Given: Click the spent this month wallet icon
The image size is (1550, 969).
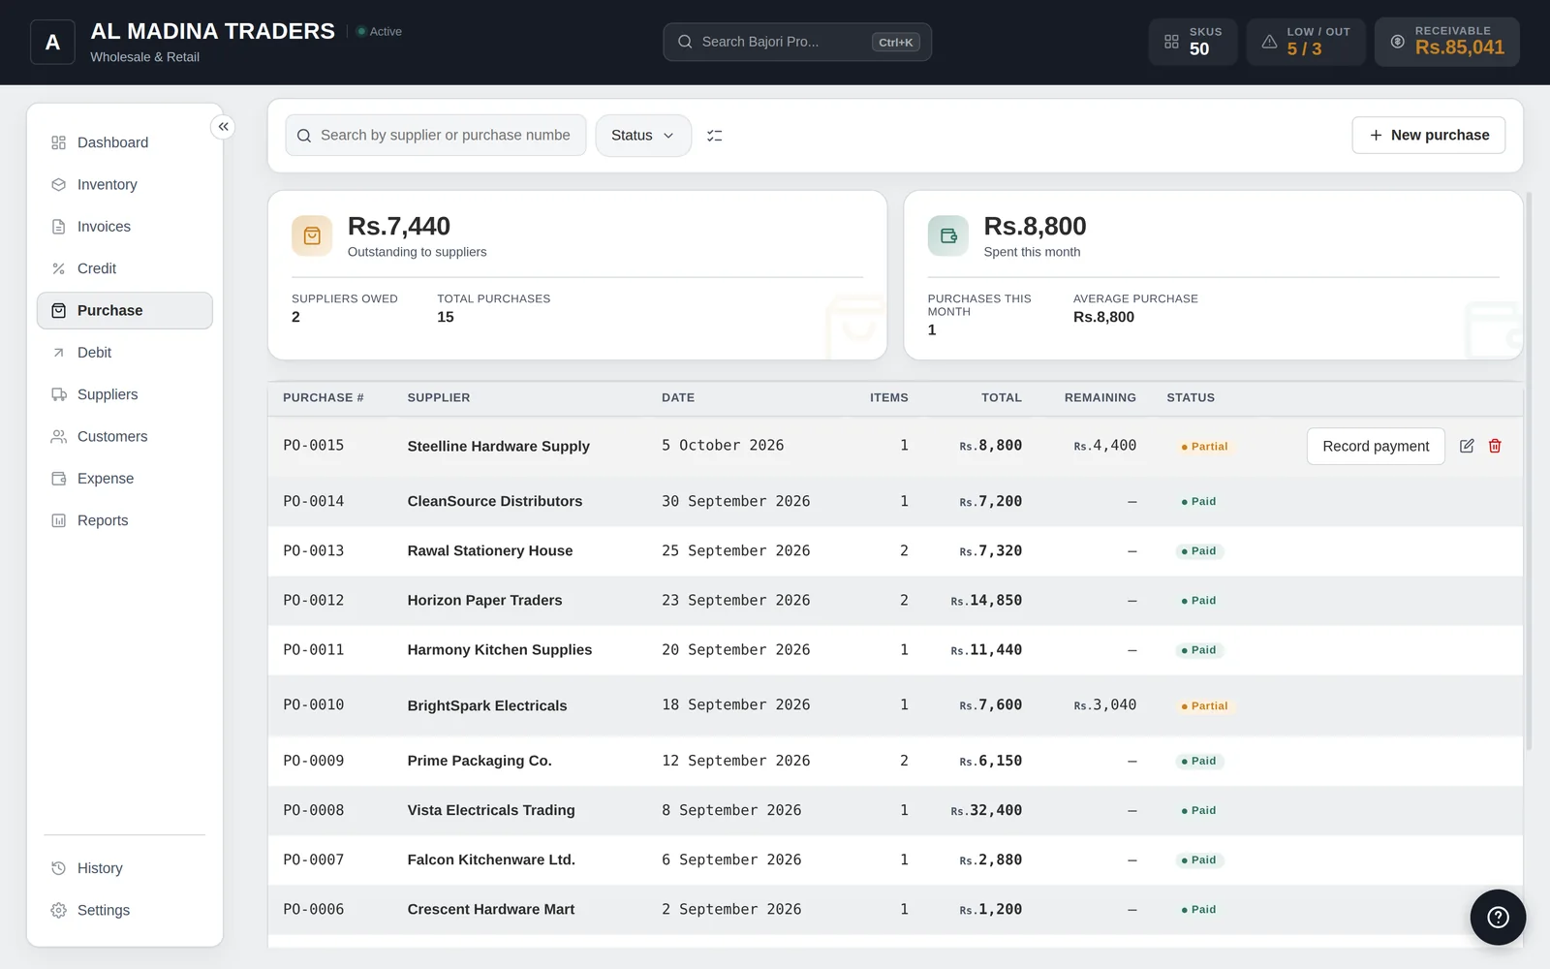Looking at the screenshot, I should click(948, 235).
